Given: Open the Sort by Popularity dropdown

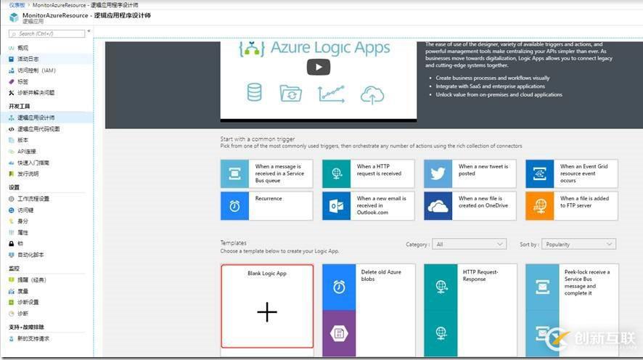Looking at the screenshot, I should click(x=578, y=245).
